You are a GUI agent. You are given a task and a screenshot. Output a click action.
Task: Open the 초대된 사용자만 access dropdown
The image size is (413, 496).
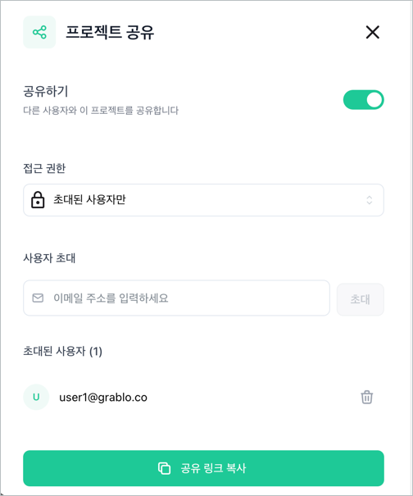204,200
